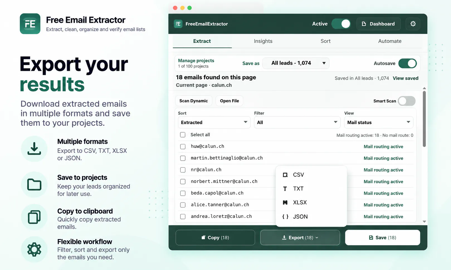Click the Export (18) dropdown button

(300, 237)
